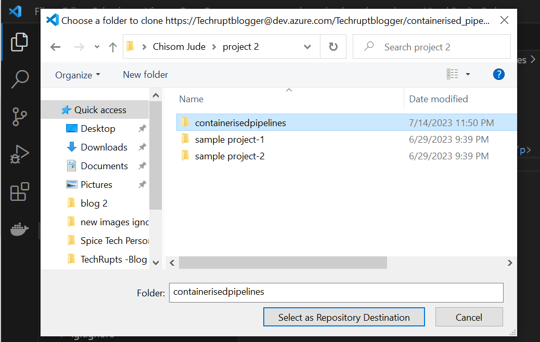This screenshot has width=540, height=342.
Task: Open the Organize menu
Action: click(x=78, y=75)
